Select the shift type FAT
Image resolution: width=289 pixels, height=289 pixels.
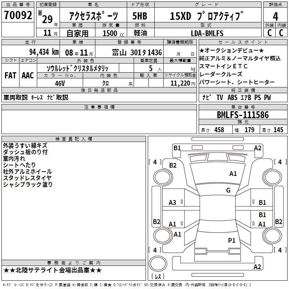click(x=10, y=76)
